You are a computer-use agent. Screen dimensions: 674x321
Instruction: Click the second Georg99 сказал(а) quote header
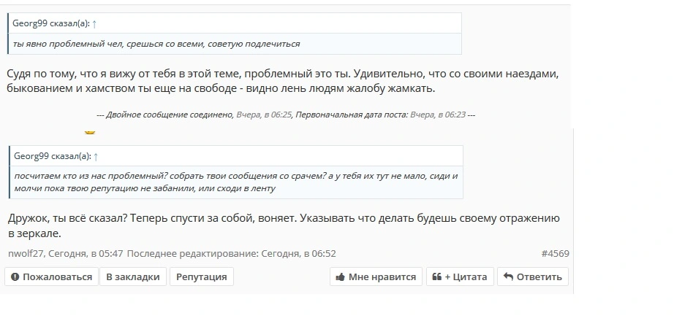coord(53,157)
